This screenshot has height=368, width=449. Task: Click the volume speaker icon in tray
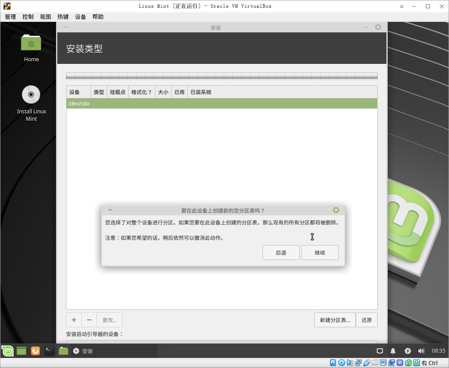coord(421,351)
